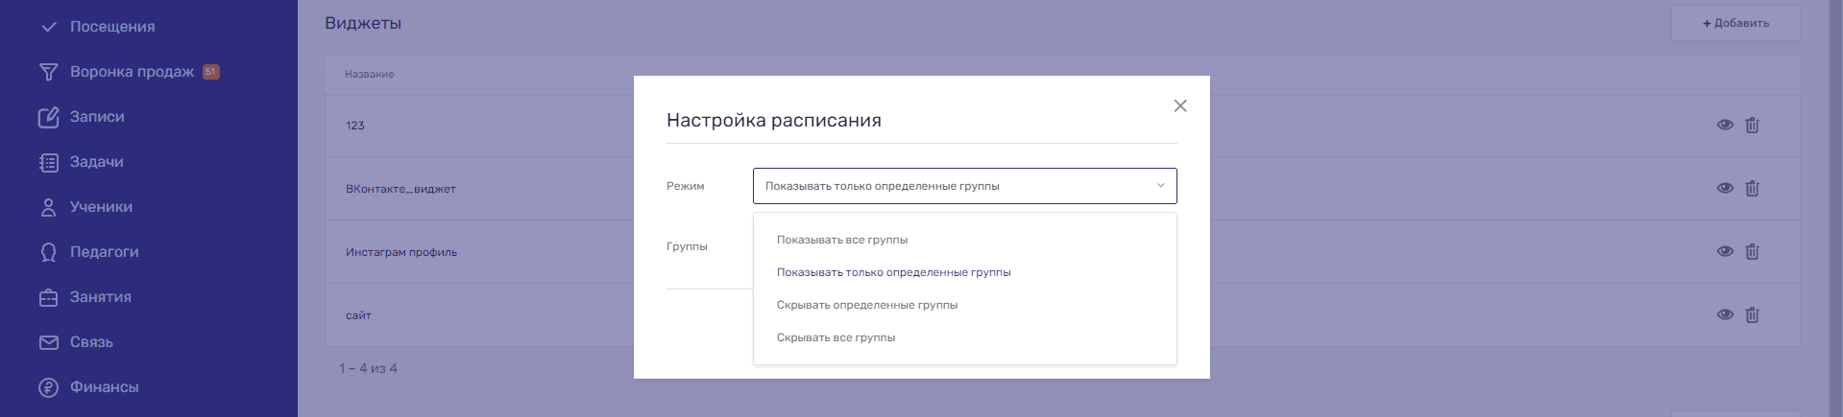Delete the сайт widget with trash icon
The image size is (1843, 417).
pos(1752,314)
